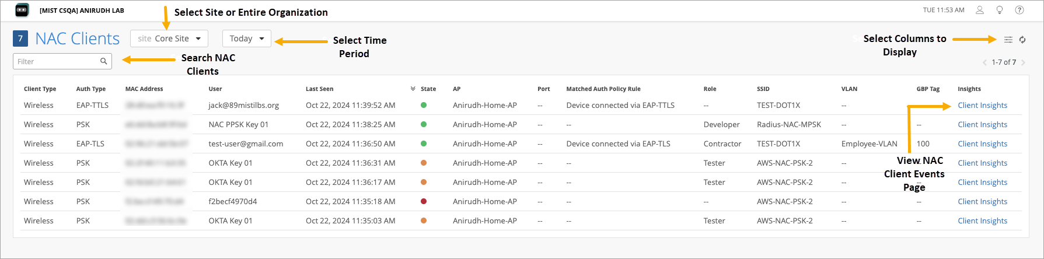Click the search magnifier icon in Filter
This screenshot has width=1044, height=259.
point(103,61)
